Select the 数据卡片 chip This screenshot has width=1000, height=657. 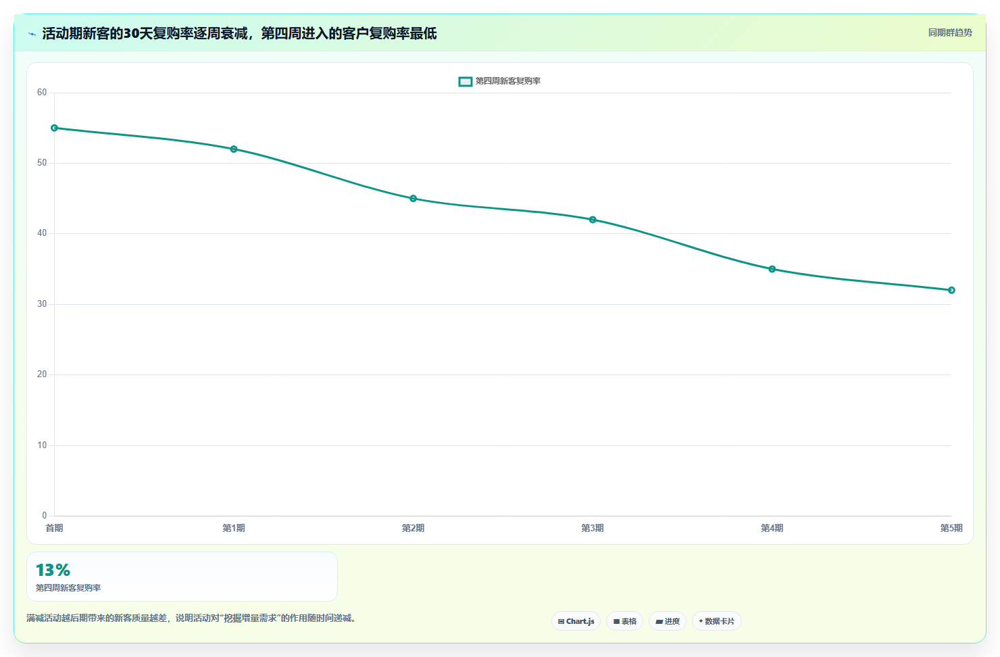pyautogui.click(x=717, y=621)
